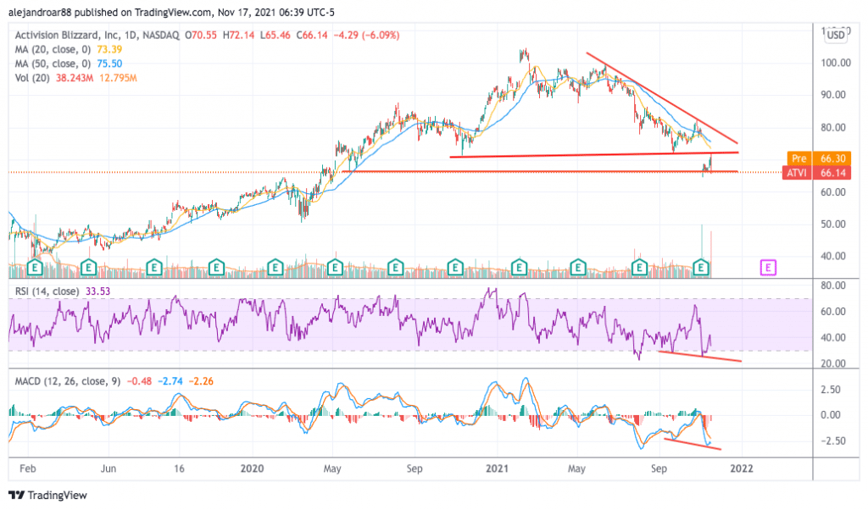This screenshot has width=868, height=510.
Task: Click the high price H72.14
Action: (x=238, y=35)
